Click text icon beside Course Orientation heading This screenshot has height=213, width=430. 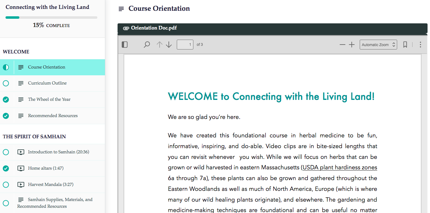[121, 9]
